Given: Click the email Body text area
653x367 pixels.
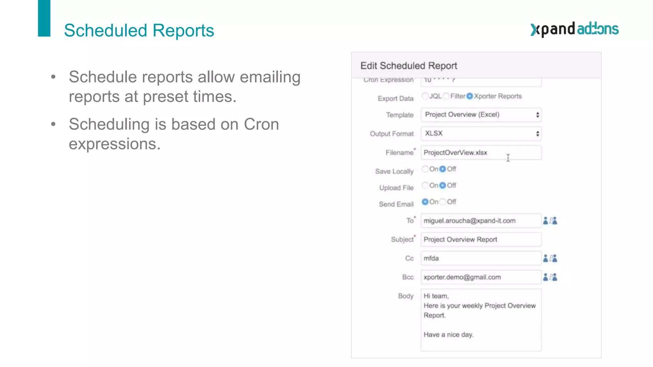Looking at the screenshot, I should [481, 320].
